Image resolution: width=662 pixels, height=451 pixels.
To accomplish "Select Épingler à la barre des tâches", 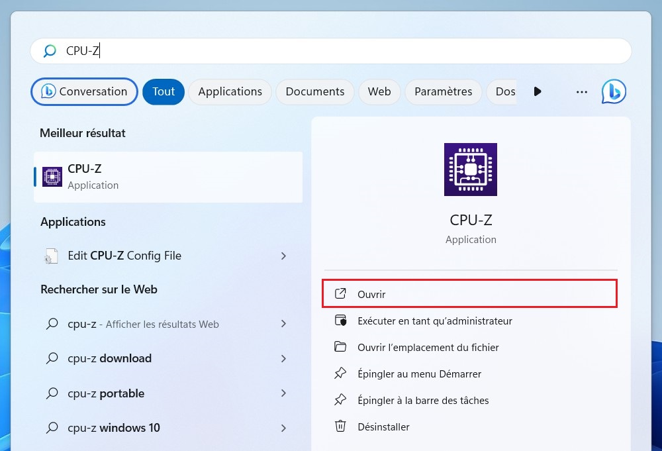I will point(423,400).
